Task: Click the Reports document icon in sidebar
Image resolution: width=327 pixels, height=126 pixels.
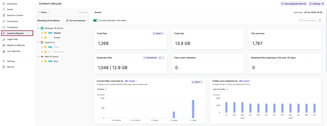Action: [x=4, y=67]
